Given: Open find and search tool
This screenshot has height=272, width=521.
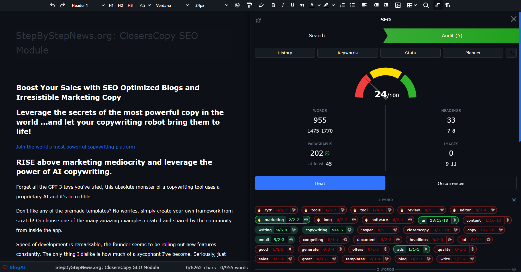Looking at the screenshot, I should tap(426, 5).
